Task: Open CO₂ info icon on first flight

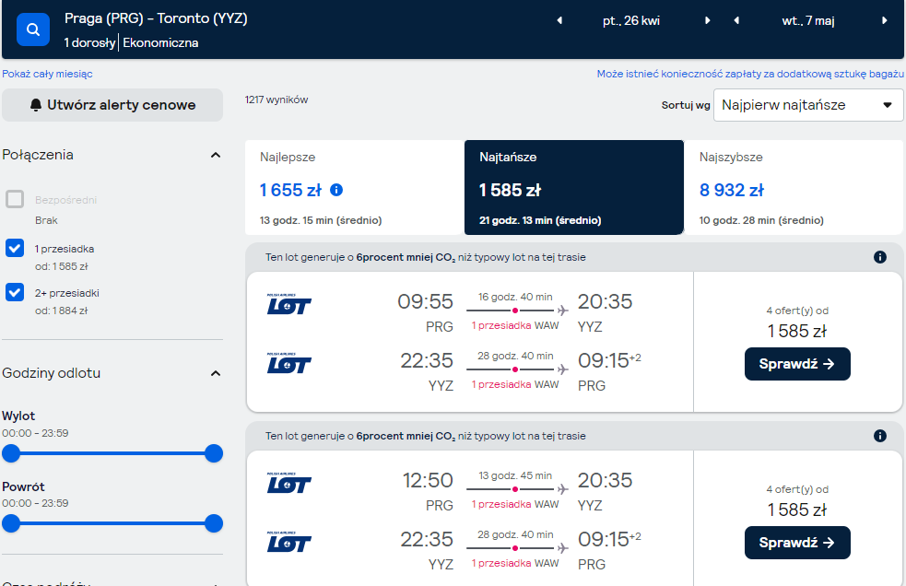Action: pos(879,257)
